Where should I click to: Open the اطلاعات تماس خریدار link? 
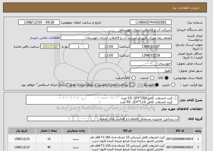pos(45,38)
